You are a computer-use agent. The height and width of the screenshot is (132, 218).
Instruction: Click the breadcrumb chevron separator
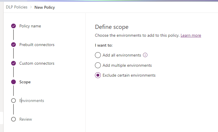coord(30,7)
